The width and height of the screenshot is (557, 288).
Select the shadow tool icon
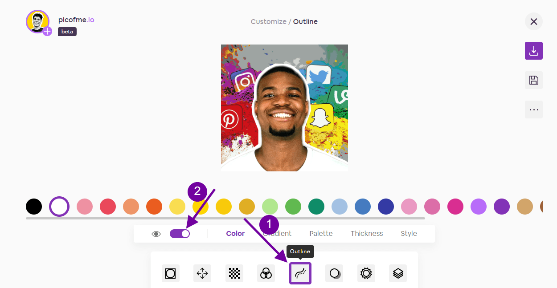[334, 273]
